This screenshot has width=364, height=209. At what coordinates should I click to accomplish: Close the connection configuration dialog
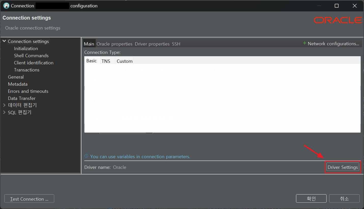pos(355,6)
